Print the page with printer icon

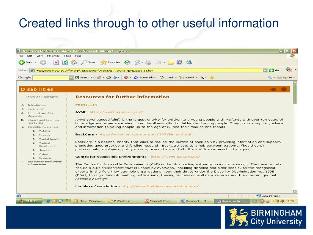[x=148, y=62]
